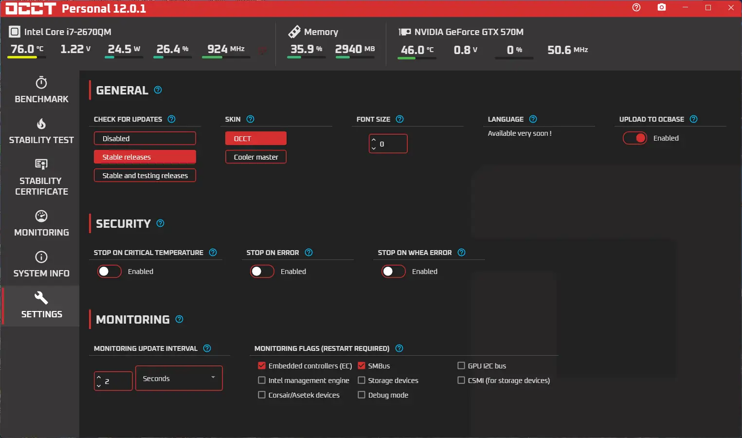Click the NVIDIA GPU card icon

tap(405, 32)
